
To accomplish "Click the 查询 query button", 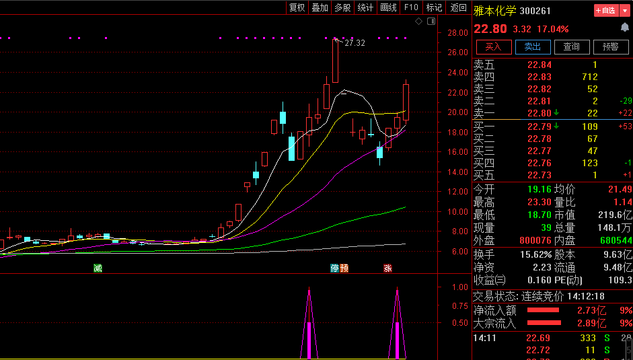I will (572, 47).
